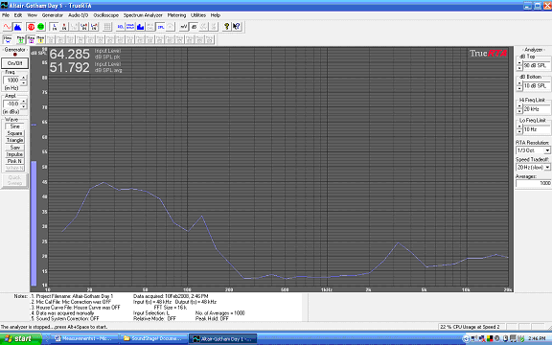552x345 pixels.
Task: Select the Square waveform option
Action: [14, 133]
